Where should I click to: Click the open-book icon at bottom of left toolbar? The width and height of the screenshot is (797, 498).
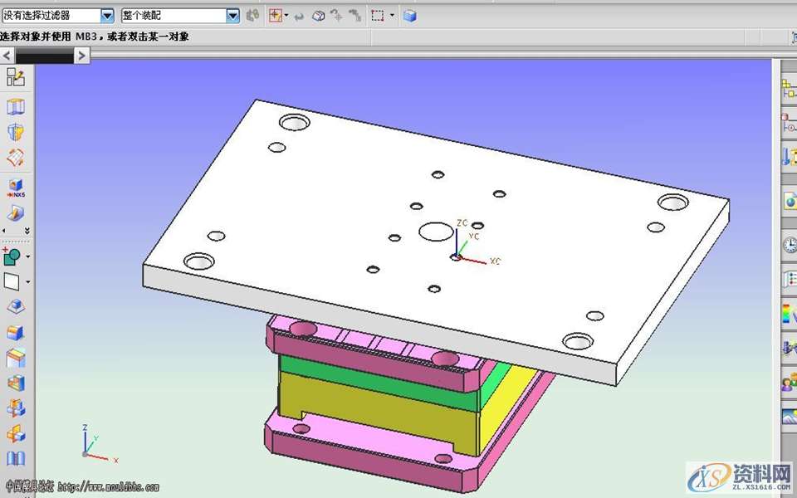pyautogui.click(x=16, y=459)
